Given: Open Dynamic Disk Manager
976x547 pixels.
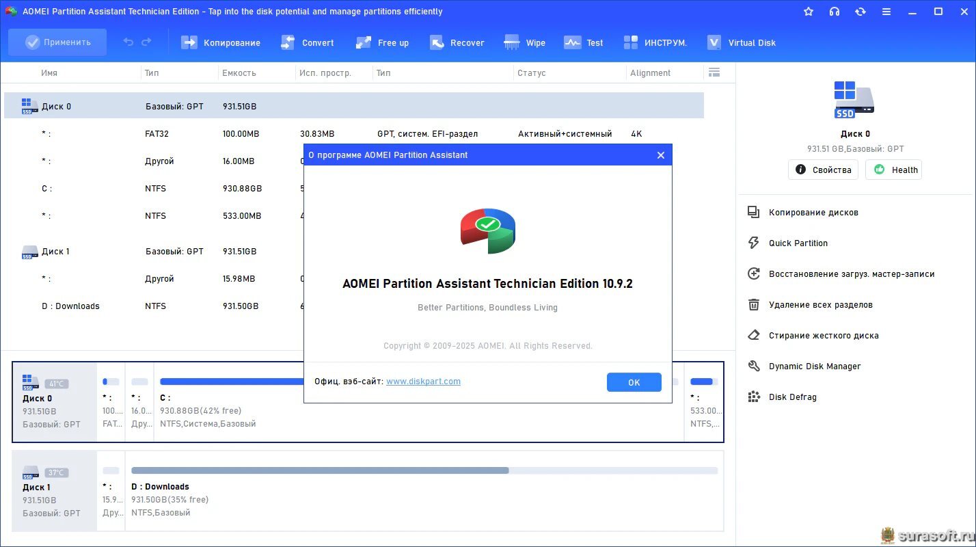Looking at the screenshot, I should [814, 366].
